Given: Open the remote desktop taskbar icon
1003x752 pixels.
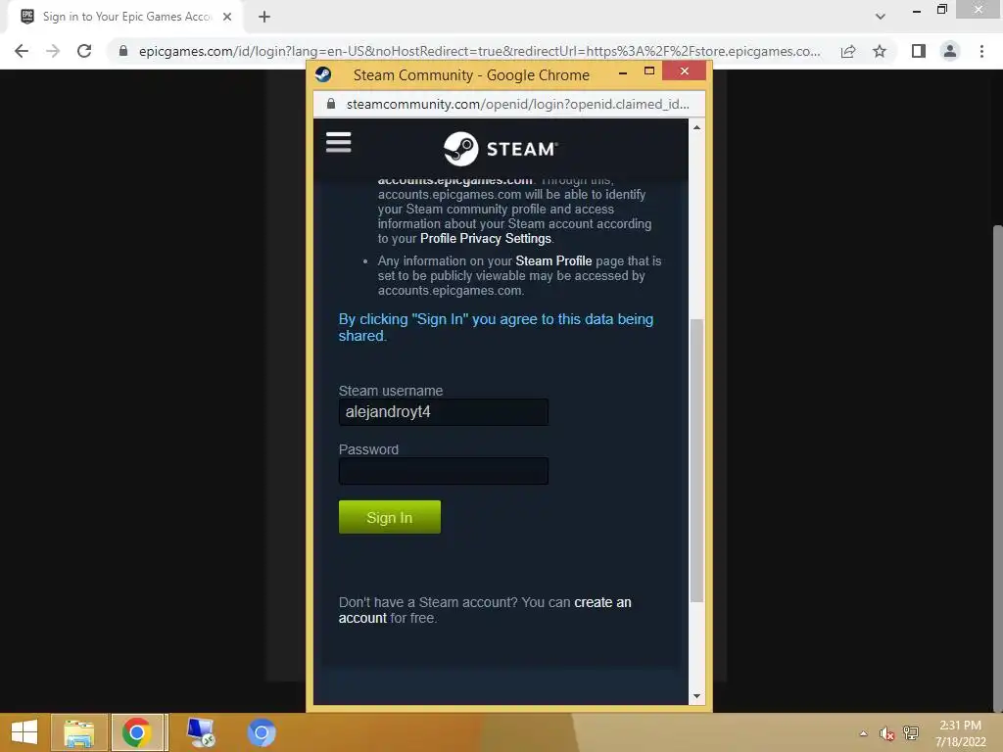Looking at the screenshot, I should click(x=200, y=732).
